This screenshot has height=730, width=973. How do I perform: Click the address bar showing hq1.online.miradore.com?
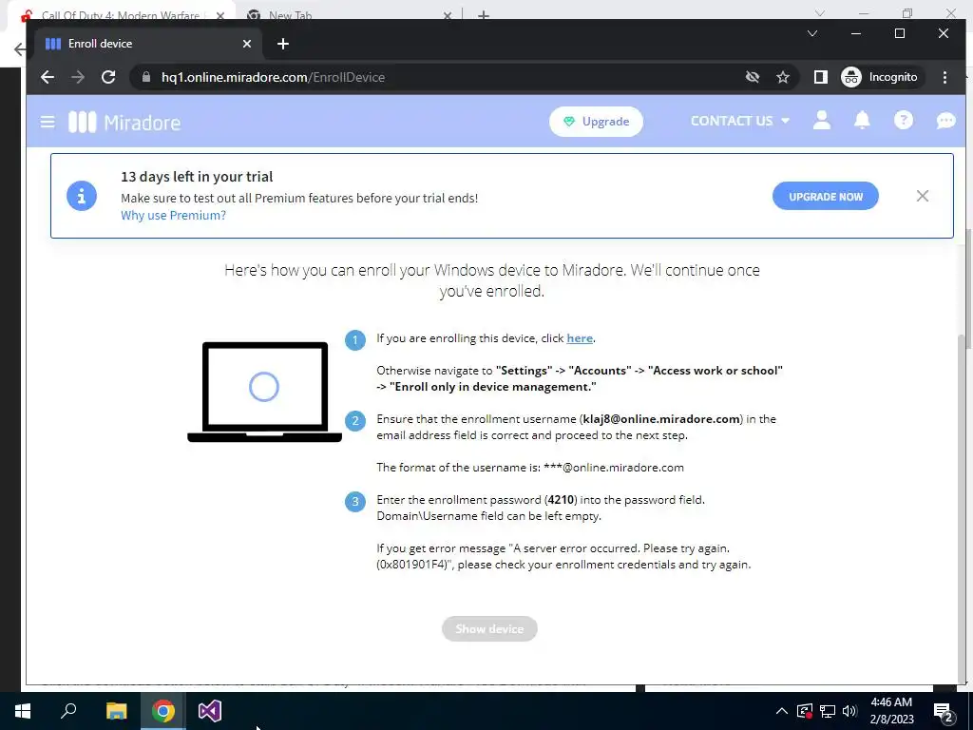[x=434, y=77]
